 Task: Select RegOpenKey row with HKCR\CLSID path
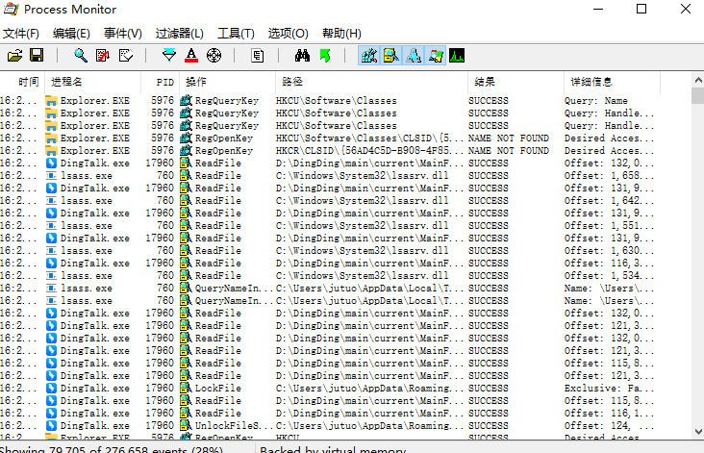click(x=330, y=151)
